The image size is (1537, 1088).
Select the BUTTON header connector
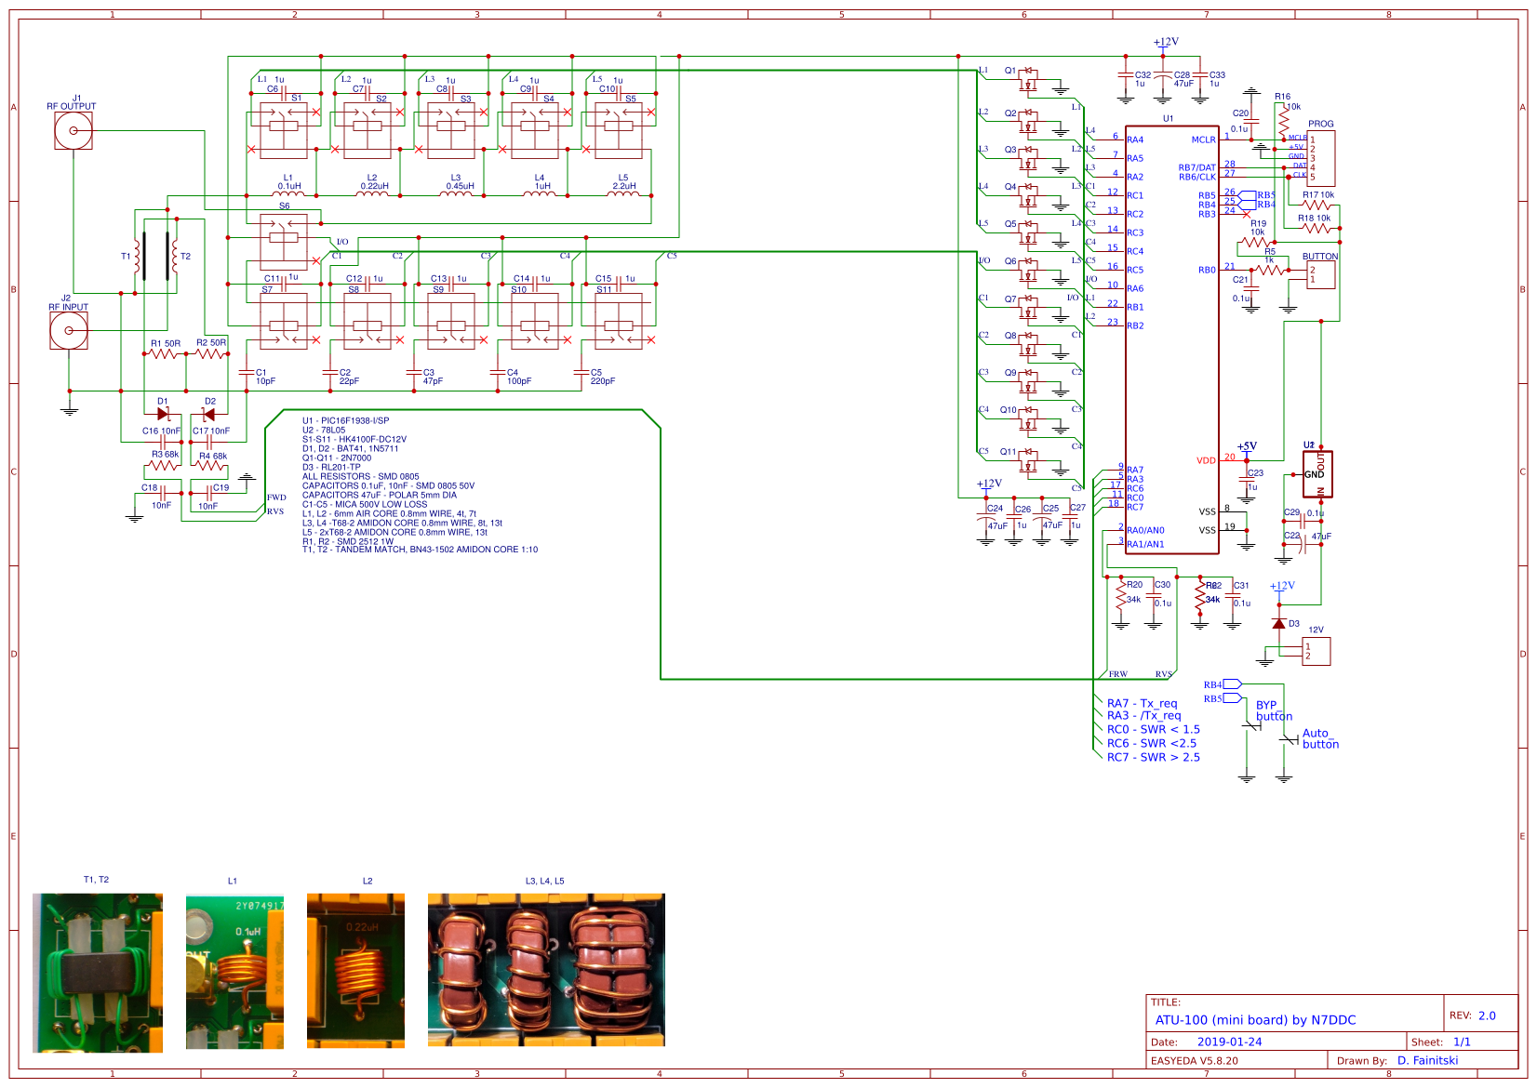tap(1320, 274)
